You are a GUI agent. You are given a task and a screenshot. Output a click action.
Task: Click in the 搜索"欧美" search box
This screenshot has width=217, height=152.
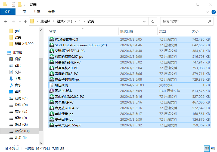point(184,22)
